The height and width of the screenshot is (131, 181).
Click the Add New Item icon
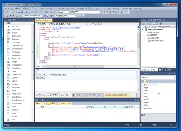[x=11, y=12]
